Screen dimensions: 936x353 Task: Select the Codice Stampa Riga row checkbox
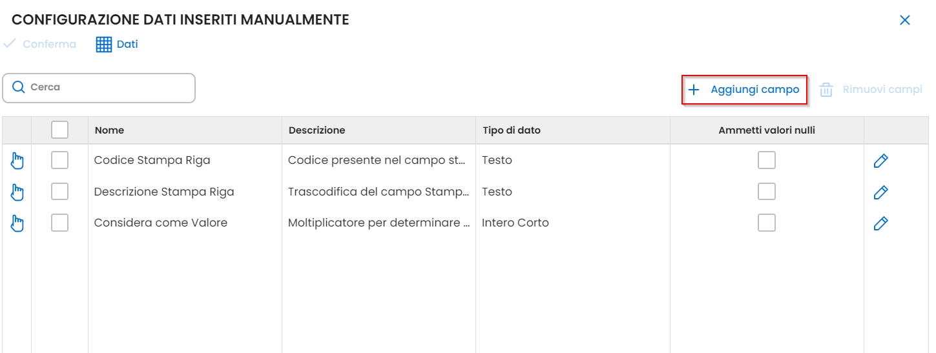pyautogui.click(x=59, y=161)
